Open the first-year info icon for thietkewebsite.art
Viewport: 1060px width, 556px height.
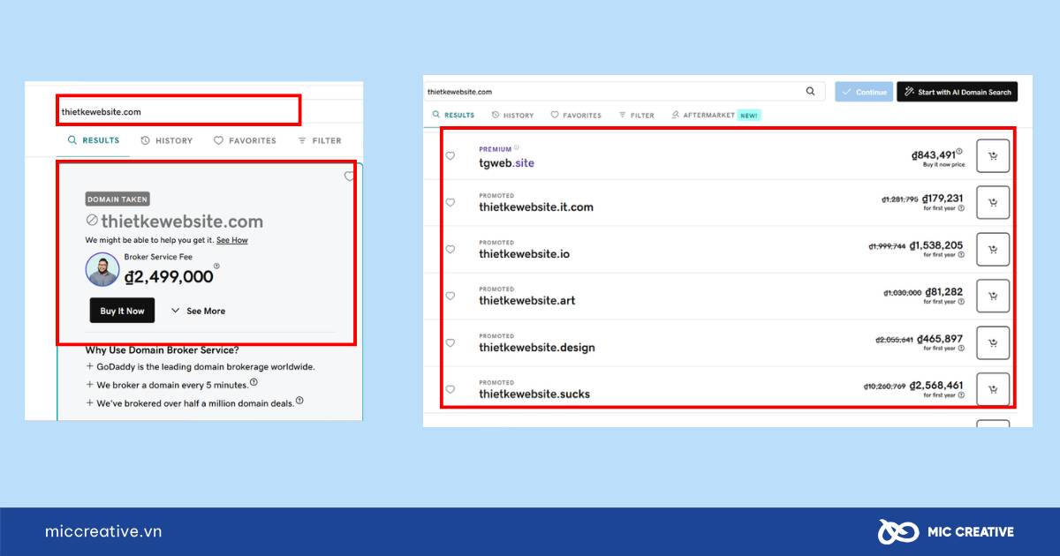point(961,302)
